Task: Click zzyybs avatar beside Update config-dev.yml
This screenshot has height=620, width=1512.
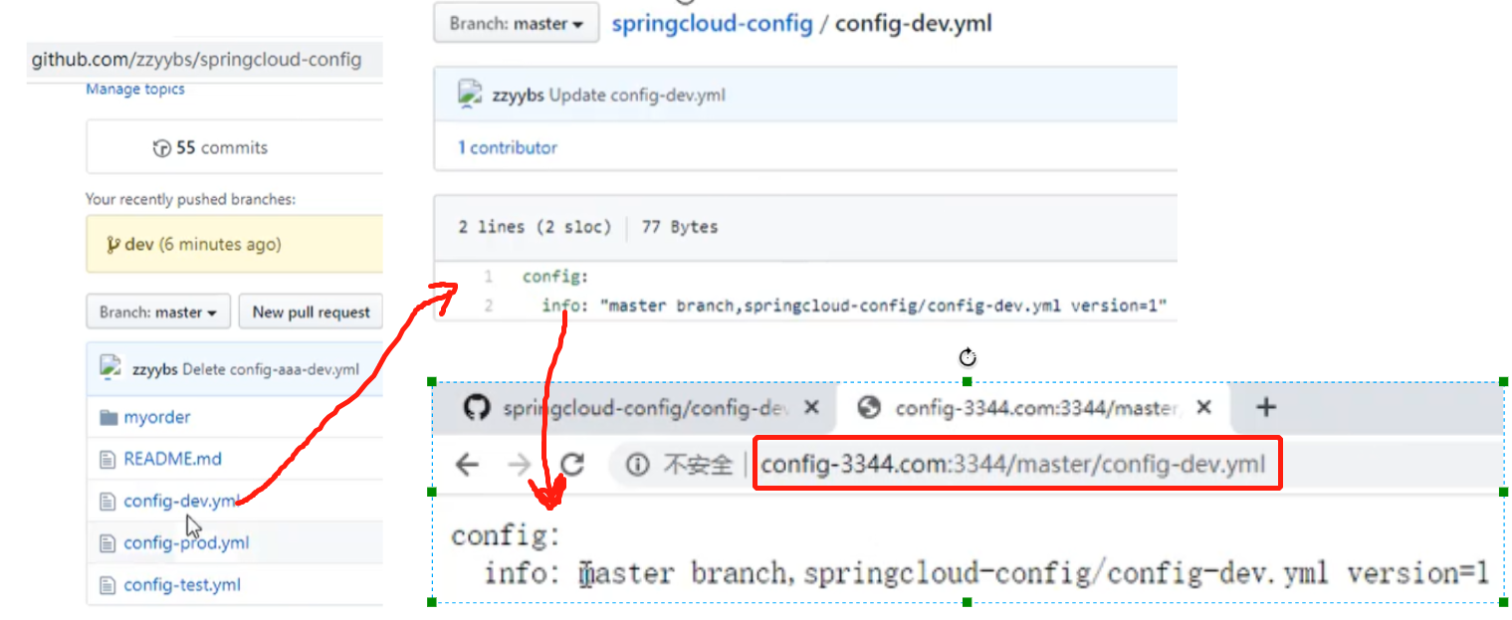Action: tap(470, 95)
